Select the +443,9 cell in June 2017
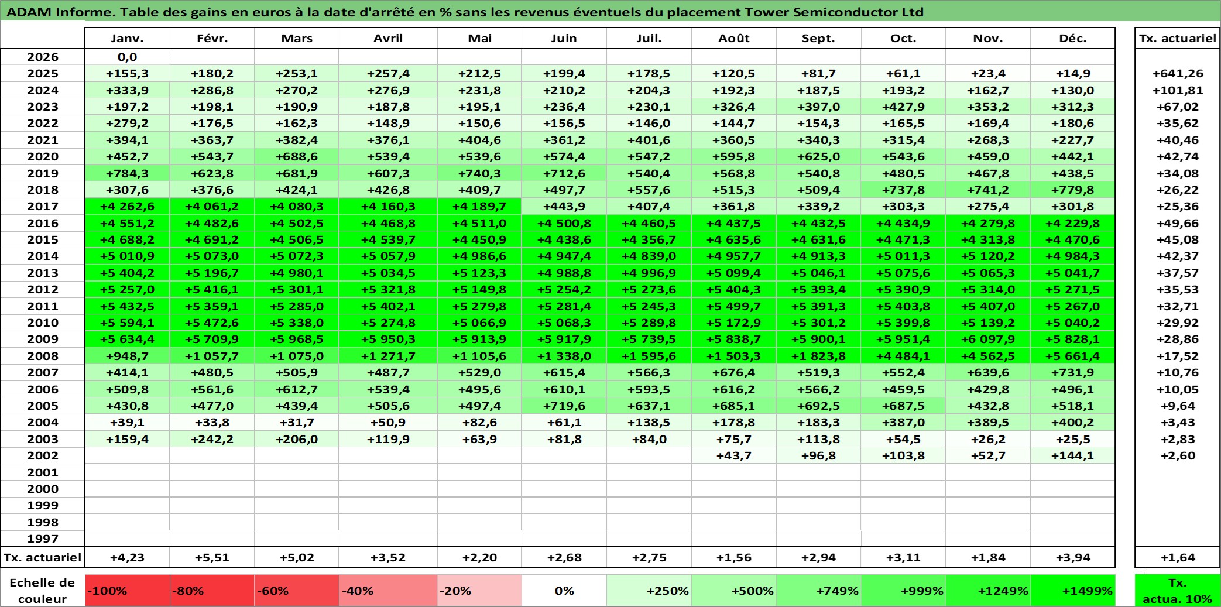Viewport: 1221px width, 607px height. click(x=564, y=206)
